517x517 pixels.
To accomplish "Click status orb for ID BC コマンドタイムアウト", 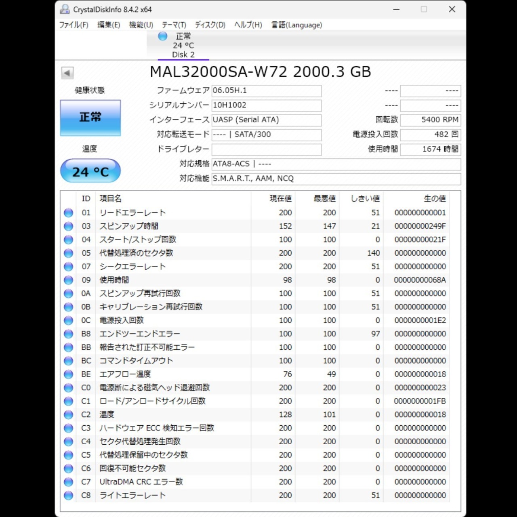I will click(x=68, y=361).
